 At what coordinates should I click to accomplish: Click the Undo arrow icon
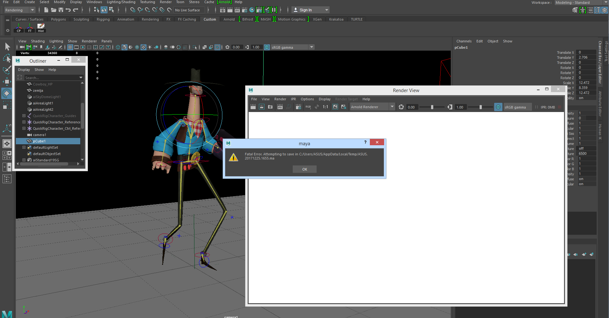(x=68, y=10)
